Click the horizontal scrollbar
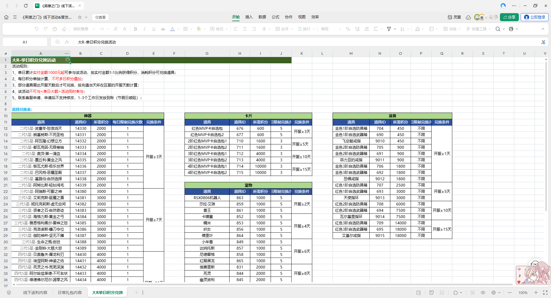 point(264,285)
